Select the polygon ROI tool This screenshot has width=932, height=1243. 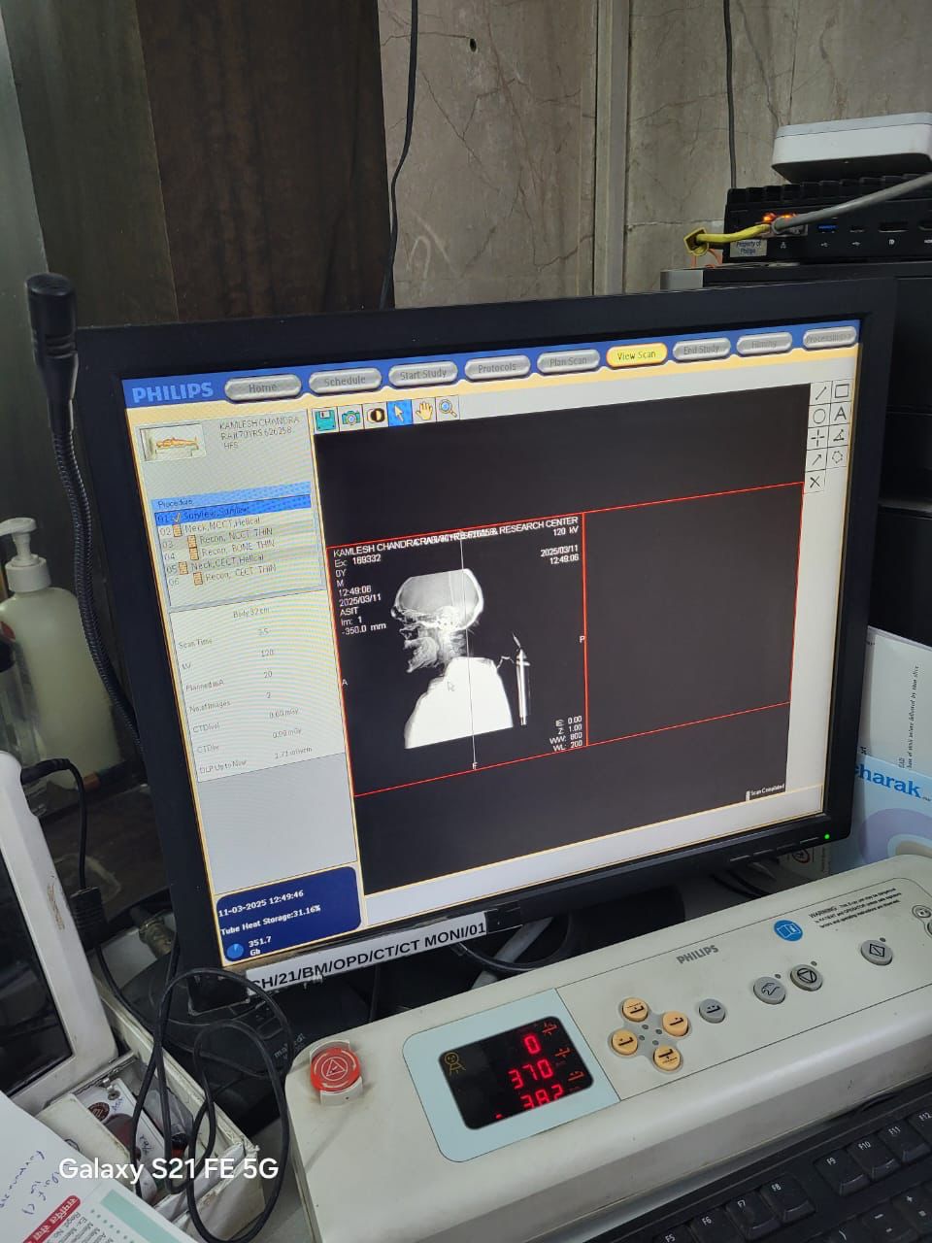[x=839, y=457]
